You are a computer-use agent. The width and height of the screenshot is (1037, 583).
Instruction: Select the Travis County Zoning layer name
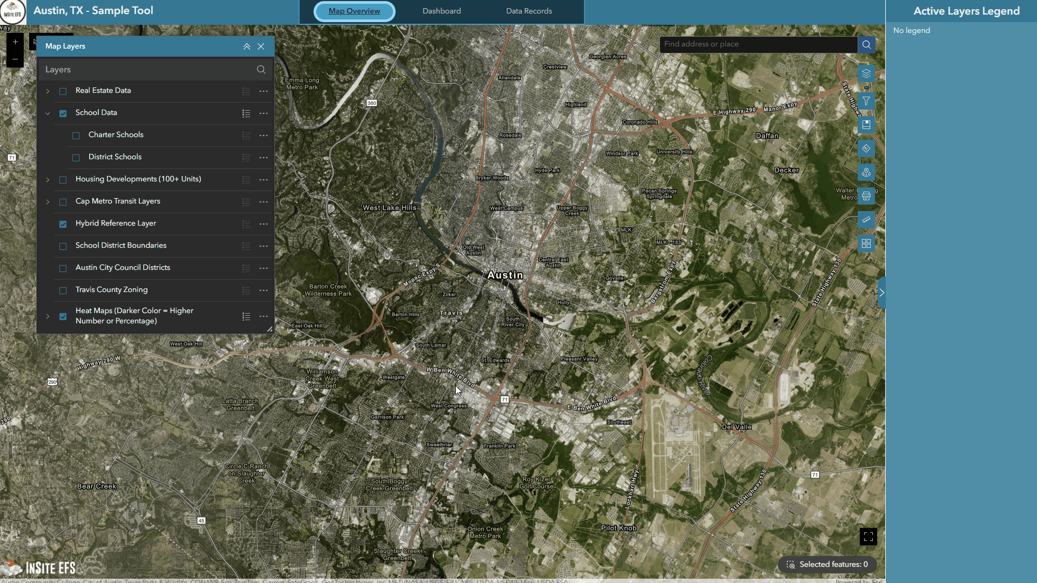(x=111, y=290)
